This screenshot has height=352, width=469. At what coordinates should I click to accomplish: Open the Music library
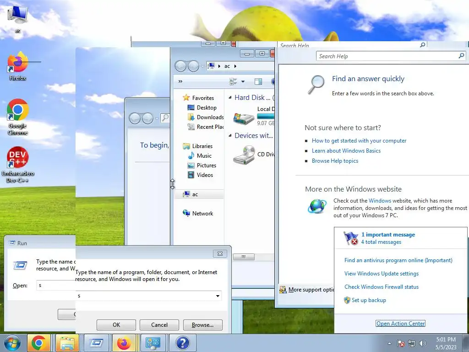click(x=200, y=156)
